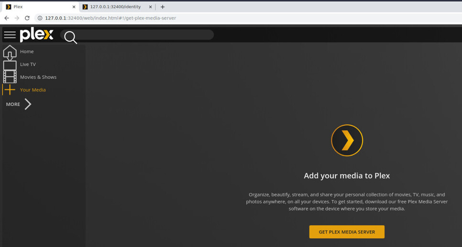Open the hamburger navigation menu
The image size is (462, 247).
click(x=10, y=35)
